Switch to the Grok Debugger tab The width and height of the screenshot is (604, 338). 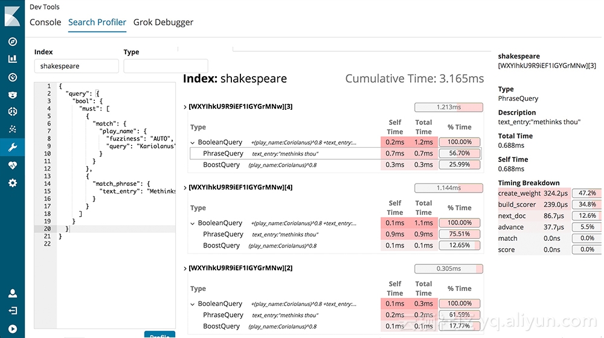pyautogui.click(x=163, y=22)
